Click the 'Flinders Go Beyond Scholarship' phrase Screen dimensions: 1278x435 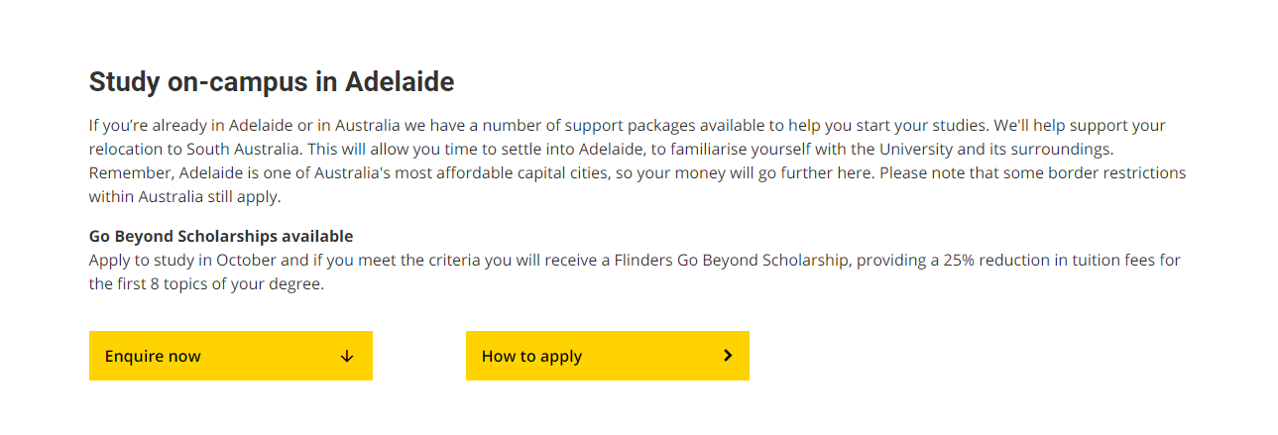point(731,261)
